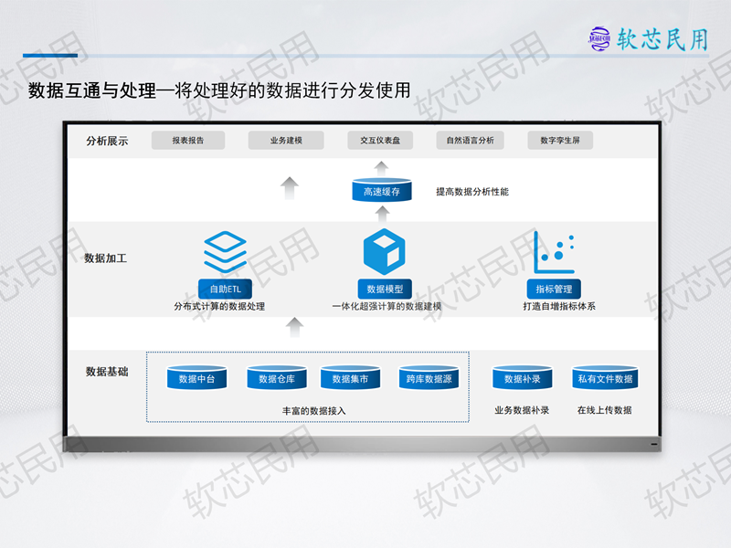This screenshot has width=731, height=548.
Task: Click the 自然语言分析 button
Action: (x=470, y=141)
